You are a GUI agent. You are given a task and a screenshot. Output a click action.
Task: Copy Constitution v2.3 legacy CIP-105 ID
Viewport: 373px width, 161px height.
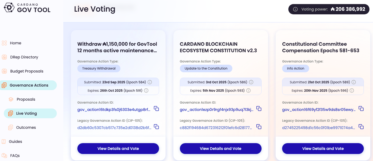click(x=259, y=126)
